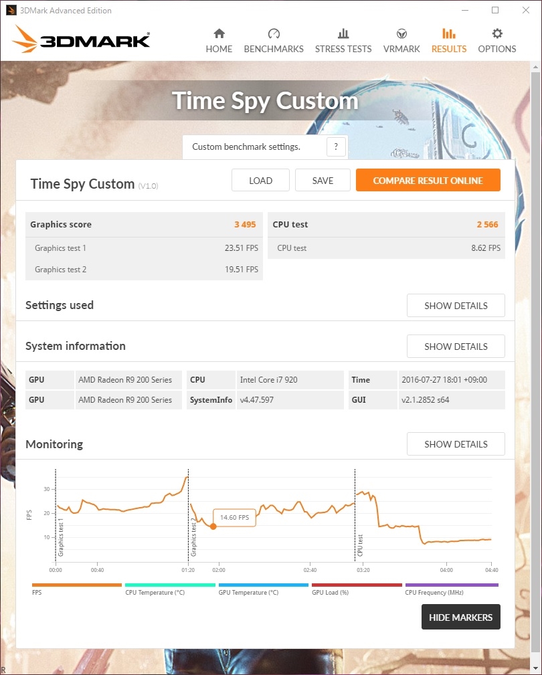Click scrollbar up arrow
This screenshot has width=542, height=675.
pos(535,67)
